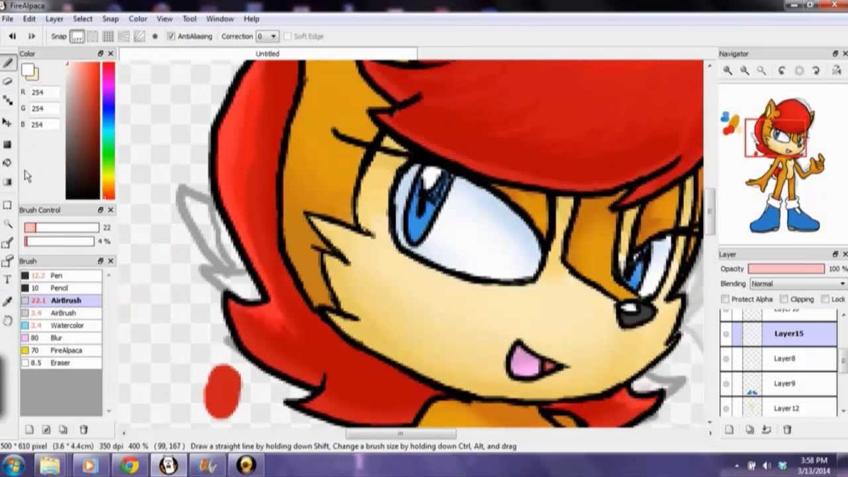Screen dimensions: 848x477
Task: Enable the Protect Alpha checkbox
Action: click(725, 299)
